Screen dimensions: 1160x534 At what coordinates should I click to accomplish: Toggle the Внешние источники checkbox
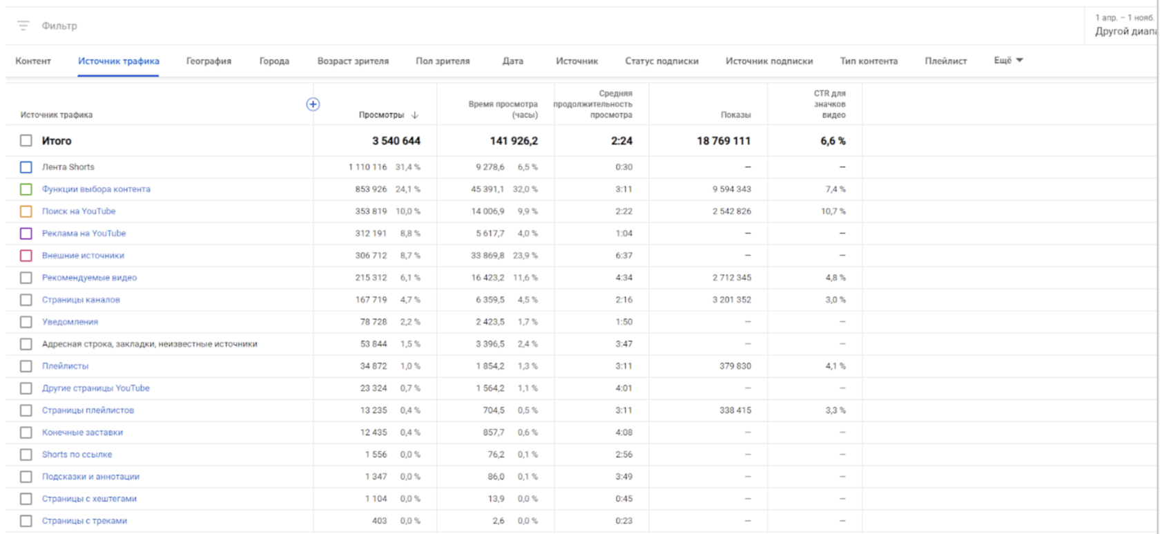click(x=26, y=256)
